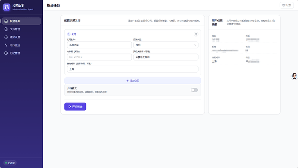298x168 pixels.
Task: Enable the 并行模式 toggle switch
Action: tap(194, 90)
